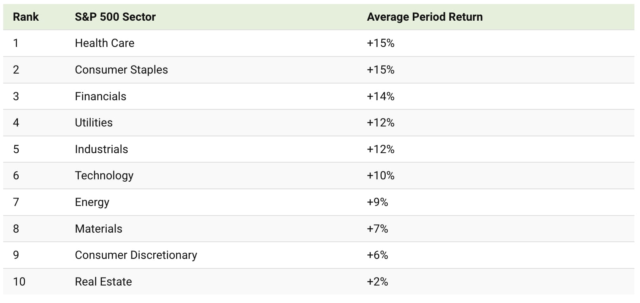This screenshot has height=303, width=640.
Task: Click the Real Estate sector name
Action: pos(103,282)
